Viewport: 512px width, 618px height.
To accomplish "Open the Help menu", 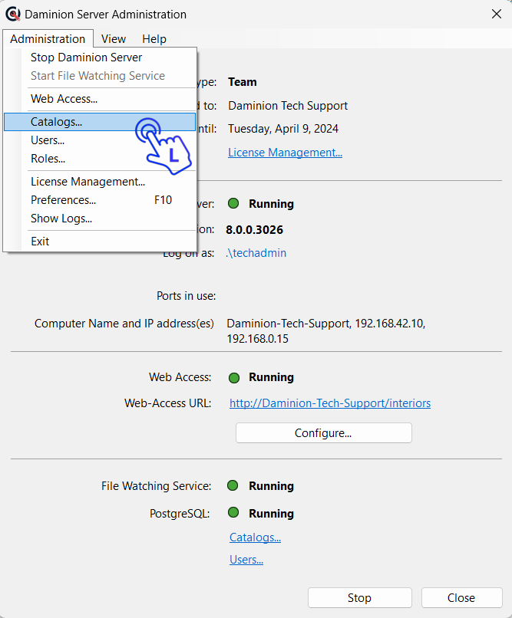I will point(154,39).
